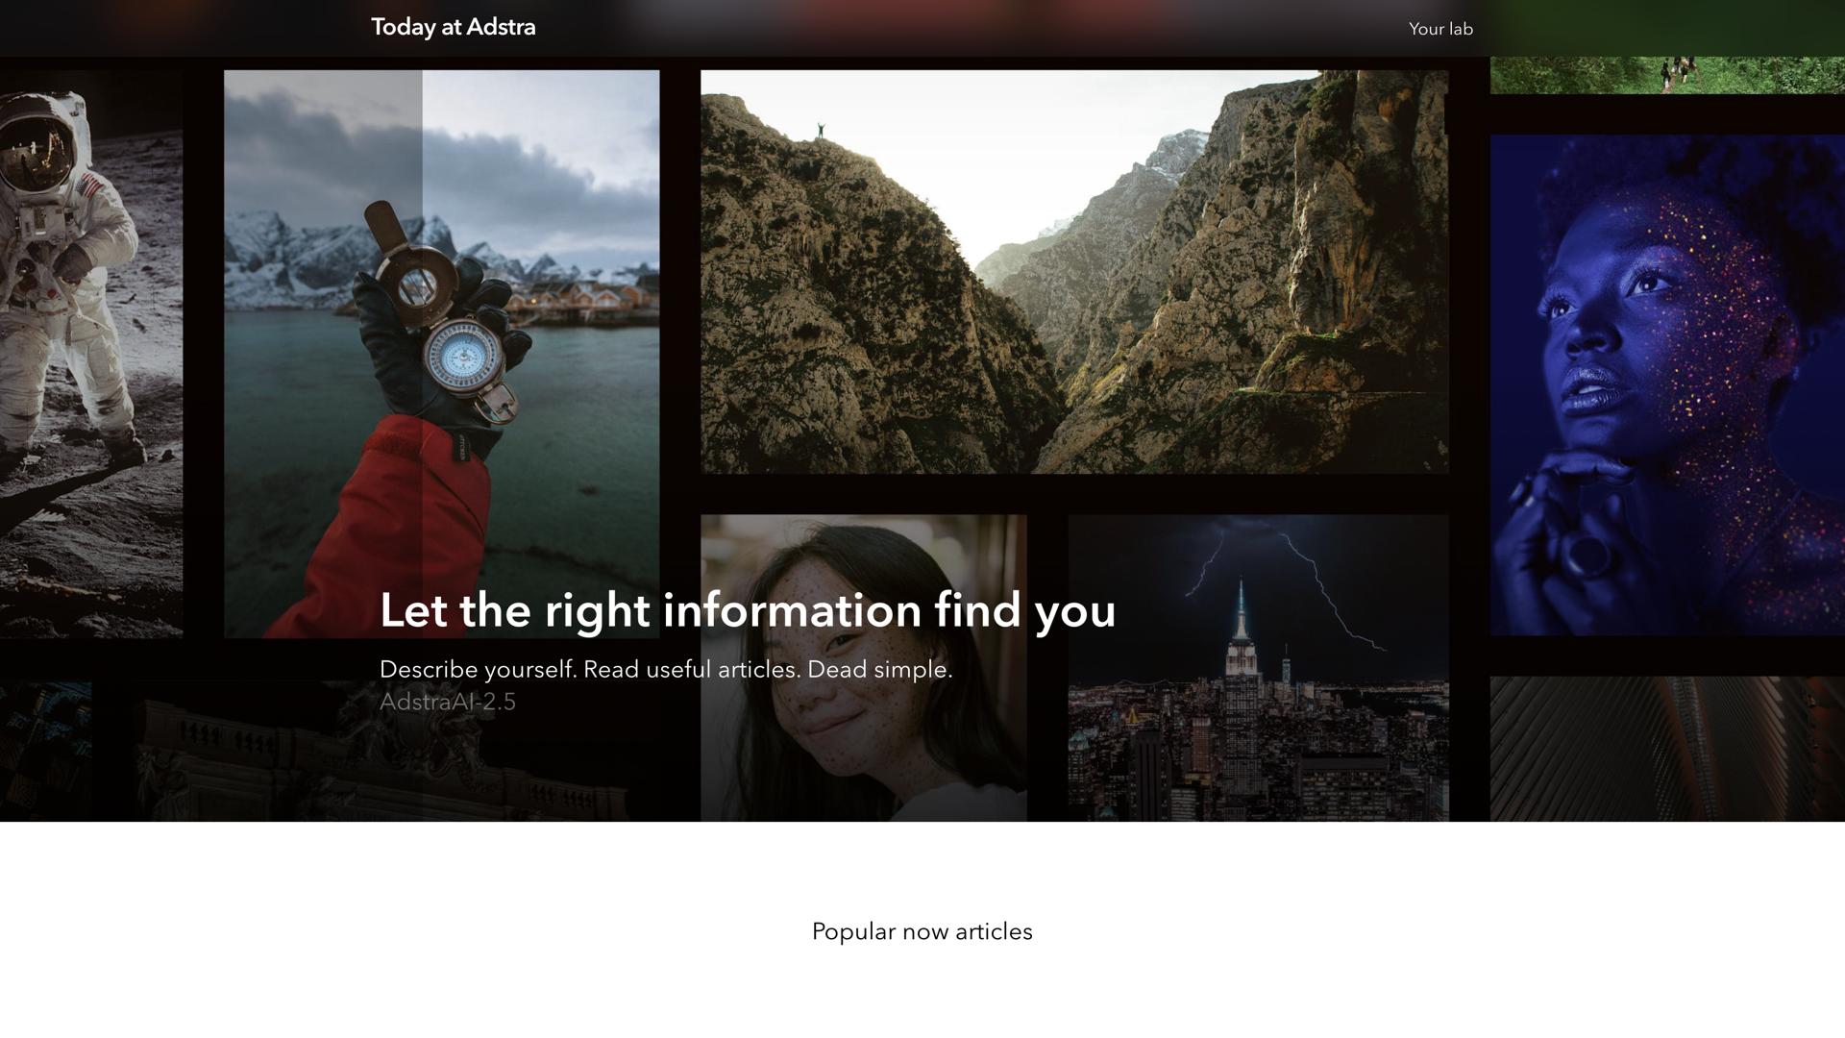The height and width of the screenshot is (1038, 1845).
Task: Click the lightning over city skyline image
Action: (x=1259, y=668)
